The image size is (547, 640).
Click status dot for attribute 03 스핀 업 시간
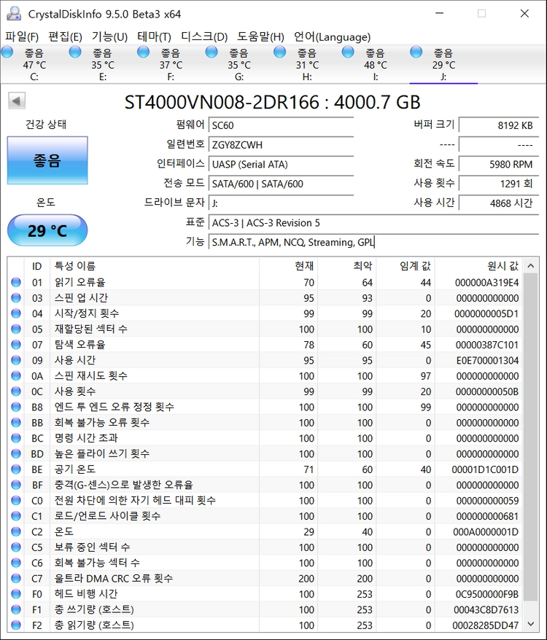tap(16, 297)
